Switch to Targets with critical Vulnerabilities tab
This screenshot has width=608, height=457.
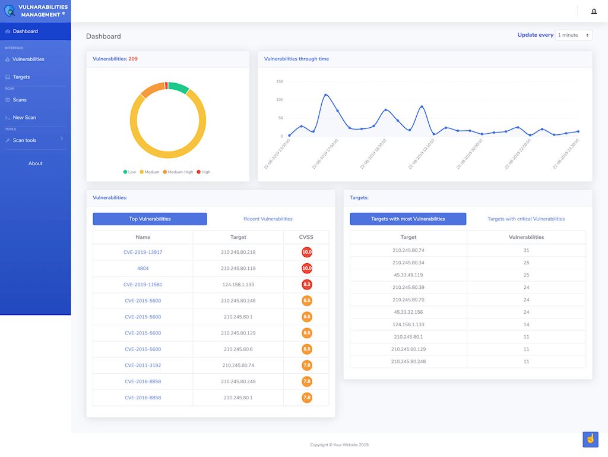[525, 219]
